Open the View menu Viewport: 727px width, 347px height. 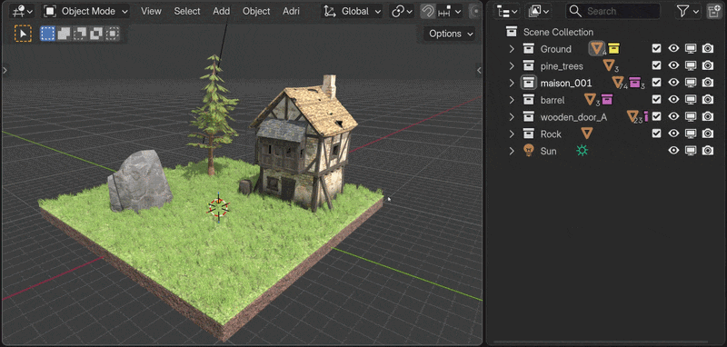(x=151, y=11)
